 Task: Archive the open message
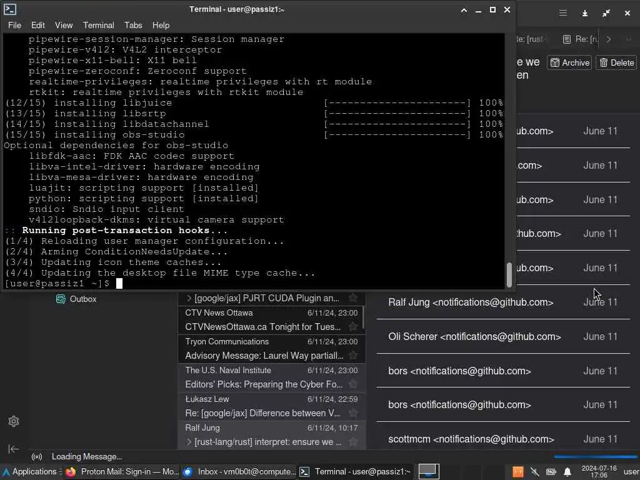[x=569, y=62]
